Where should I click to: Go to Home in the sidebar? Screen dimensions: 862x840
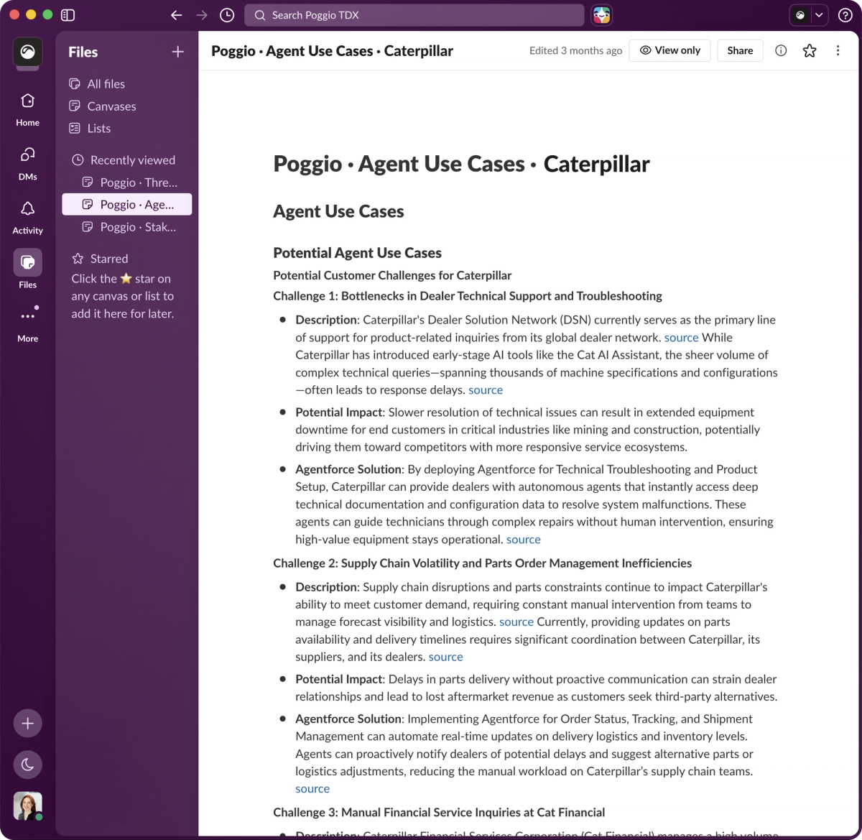(27, 109)
